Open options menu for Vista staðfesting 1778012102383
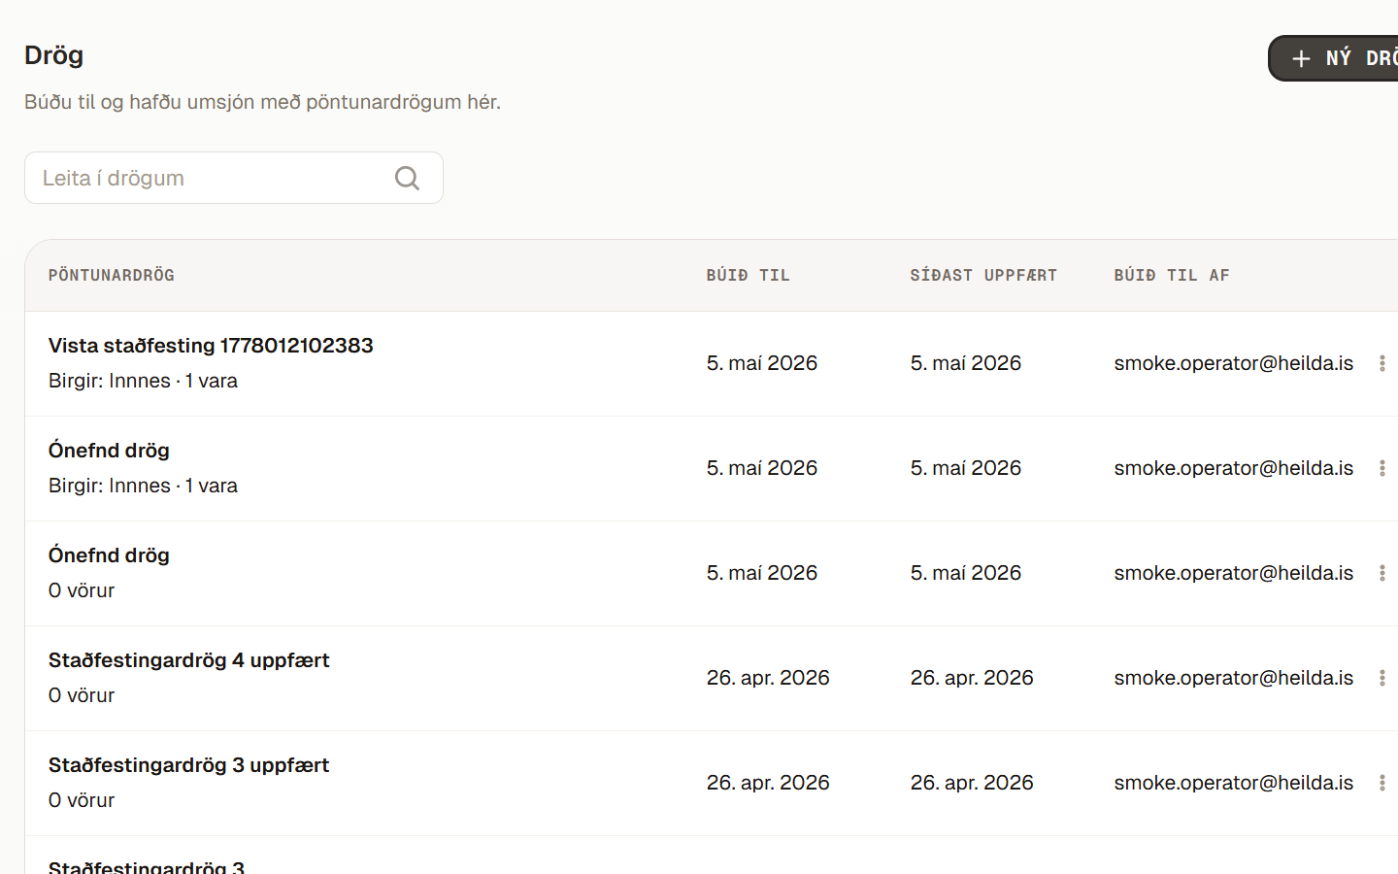The height and width of the screenshot is (874, 1398). pyautogui.click(x=1381, y=363)
